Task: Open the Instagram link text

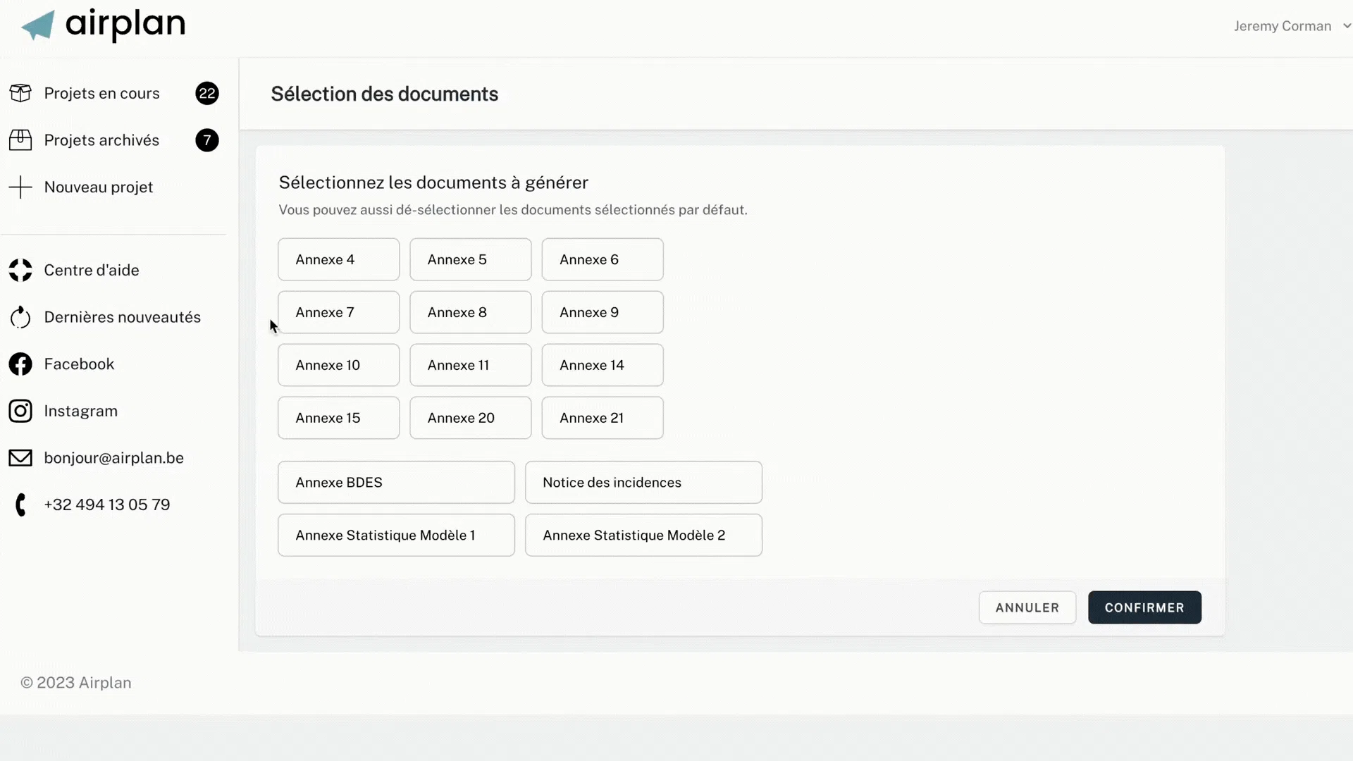Action: pyautogui.click(x=81, y=411)
